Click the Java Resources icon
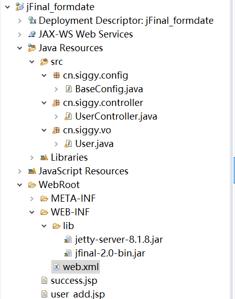 32,48
